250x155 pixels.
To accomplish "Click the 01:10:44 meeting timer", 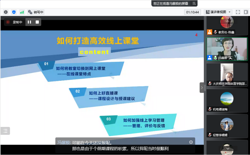I will coord(192,12).
